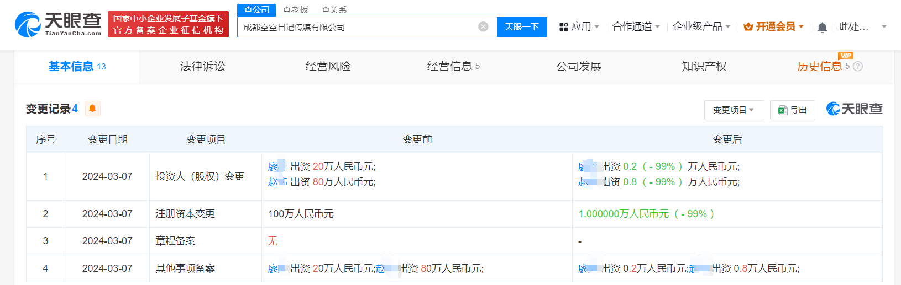
Task: Click the VIP membership crown icon
Action: [x=748, y=27]
